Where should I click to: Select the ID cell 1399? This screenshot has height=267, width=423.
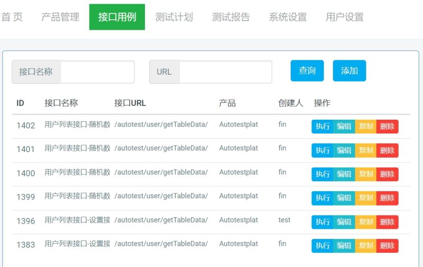pos(25,197)
